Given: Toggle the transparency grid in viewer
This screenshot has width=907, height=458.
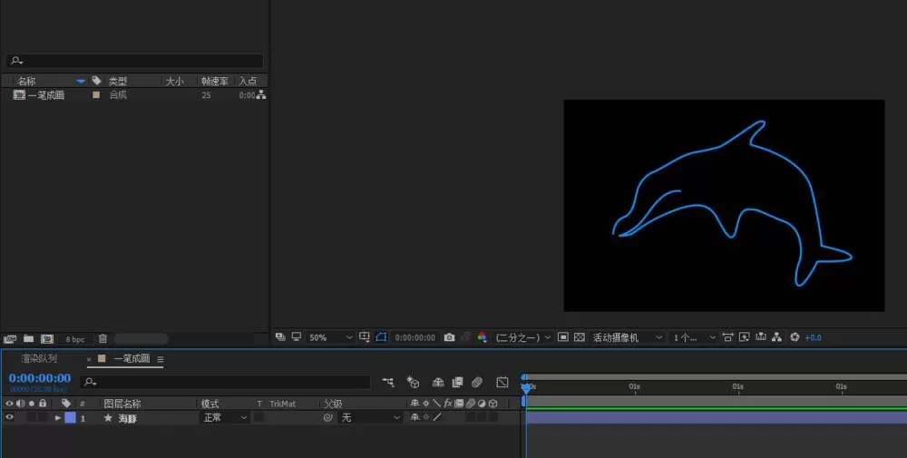Looking at the screenshot, I should (x=579, y=337).
